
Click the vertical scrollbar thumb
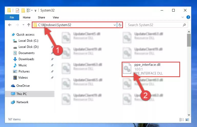189,40
